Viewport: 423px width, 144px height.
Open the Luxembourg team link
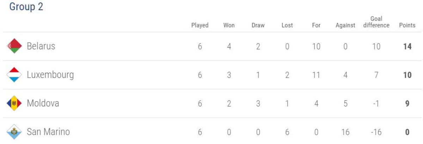[x=50, y=75]
